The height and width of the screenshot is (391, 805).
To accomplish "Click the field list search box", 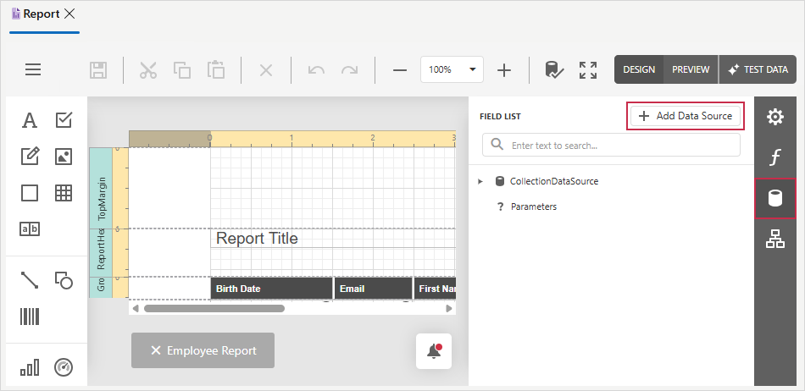I will point(611,145).
